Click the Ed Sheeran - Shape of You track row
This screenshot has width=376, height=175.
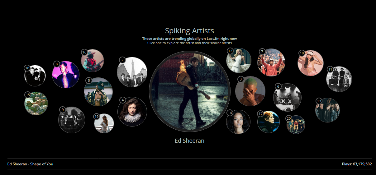(189, 164)
